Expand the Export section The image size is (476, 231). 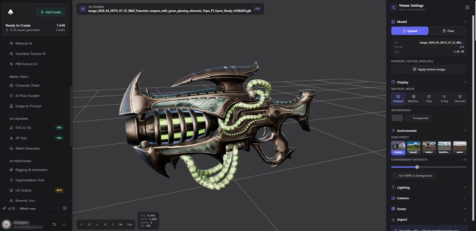[428, 220]
